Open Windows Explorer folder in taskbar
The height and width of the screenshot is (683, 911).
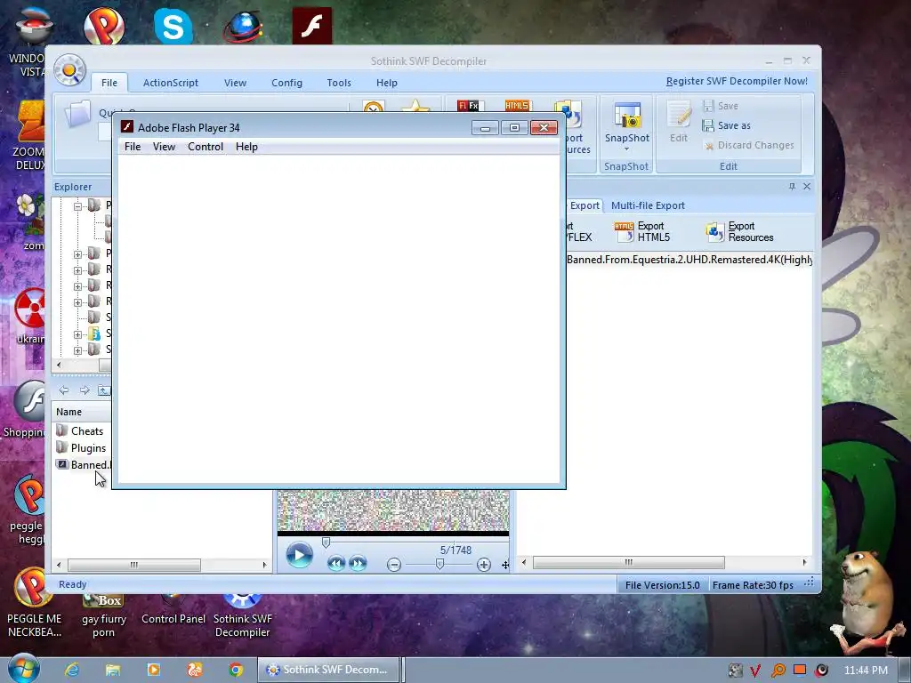[x=113, y=670]
